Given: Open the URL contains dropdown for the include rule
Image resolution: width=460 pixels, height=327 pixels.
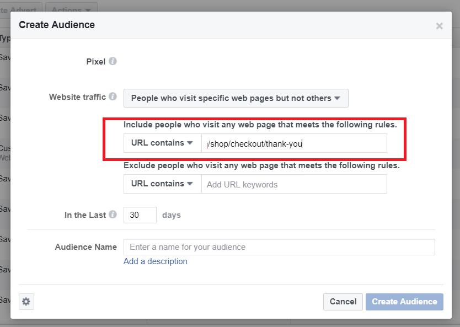Looking at the screenshot, I should click(x=162, y=142).
